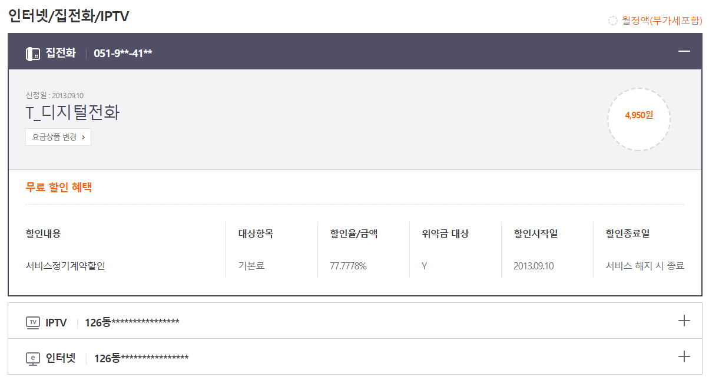This screenshot has height=377, width=709.
Task: Click the 서비스 해지 시 종료 end date cell
Action: pyautogui.click(x=645, y=266)
